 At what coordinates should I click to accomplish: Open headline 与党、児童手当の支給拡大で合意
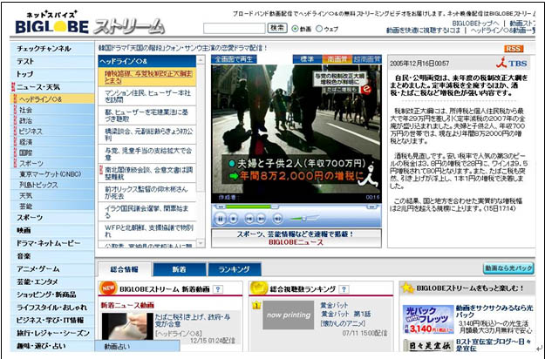pyautogui.click(x=147, y=154)
